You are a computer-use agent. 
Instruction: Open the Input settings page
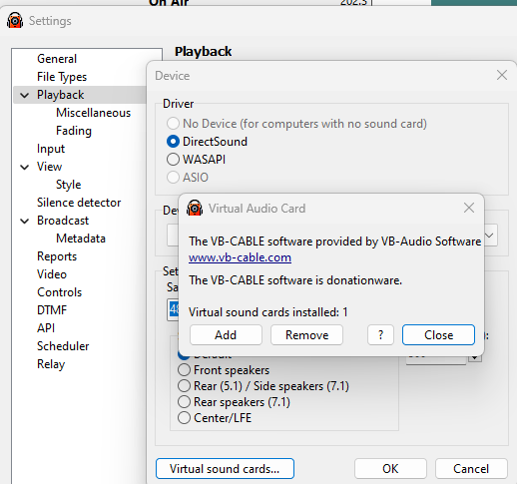click(51, 149)
